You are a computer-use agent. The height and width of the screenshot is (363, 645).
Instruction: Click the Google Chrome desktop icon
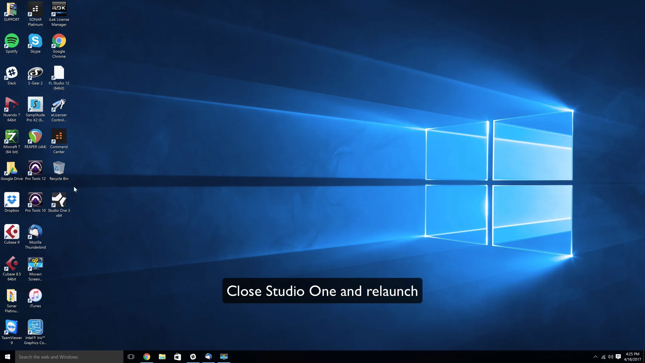click(59, 46)
